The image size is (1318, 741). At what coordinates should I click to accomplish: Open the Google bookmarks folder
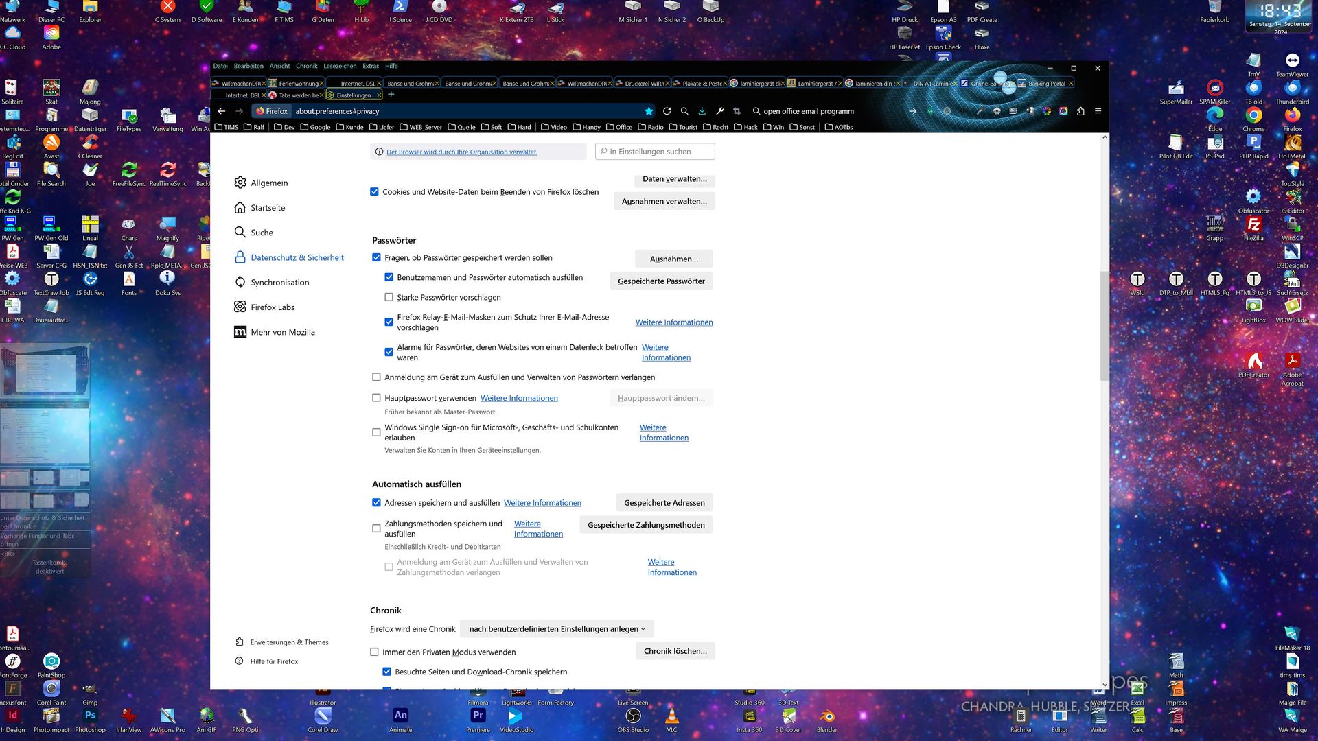(x=315, y=127)
